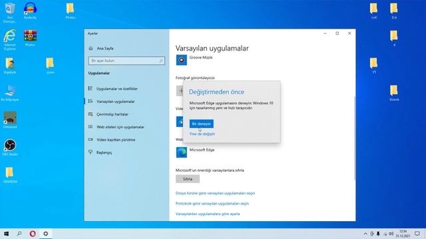
Task: Open Opera browser from taskbar
Action: 33,234
